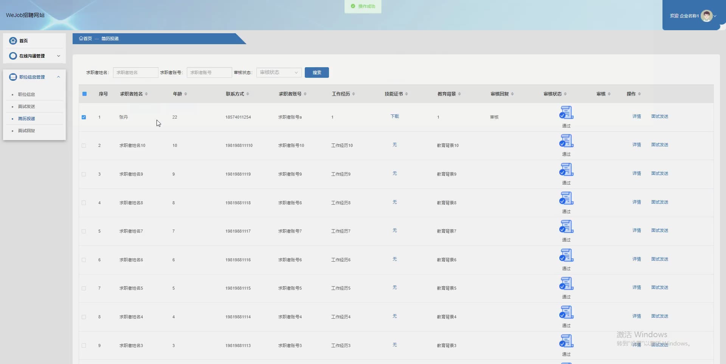The width and height of the screenshot is (726, 364).
Task: Open the 面试回复 sidebar menu item
Action: click(26, 131)
